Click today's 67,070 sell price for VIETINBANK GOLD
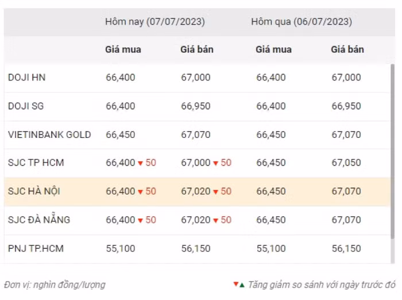 (x=196, y=134)
